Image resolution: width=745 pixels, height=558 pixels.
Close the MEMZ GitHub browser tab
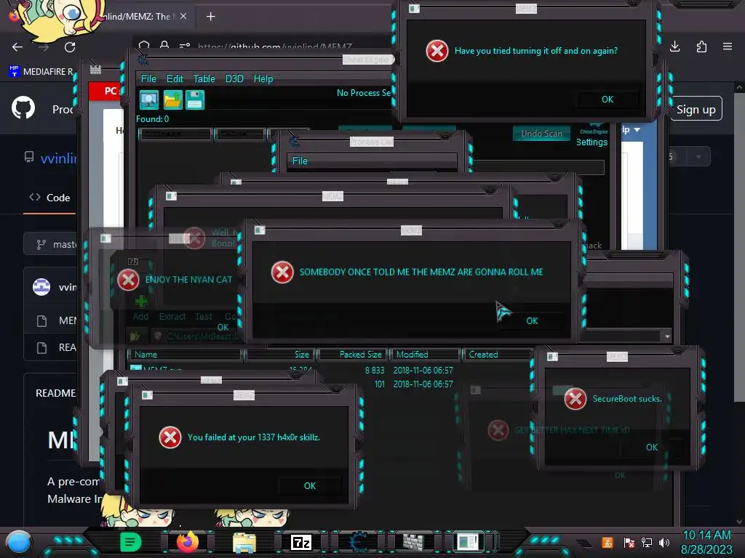[x=183, y=16]
